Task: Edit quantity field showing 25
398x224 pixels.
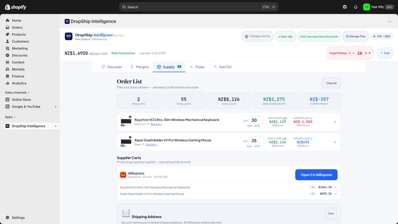Action: click(255, 140)
